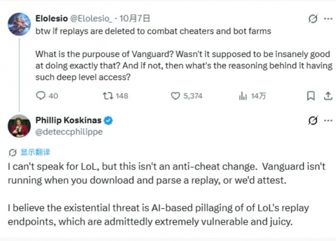This screenshot has height=241, width=336.
Task: Share Elolesio's tweet via share icon
Action: point(328,96)
